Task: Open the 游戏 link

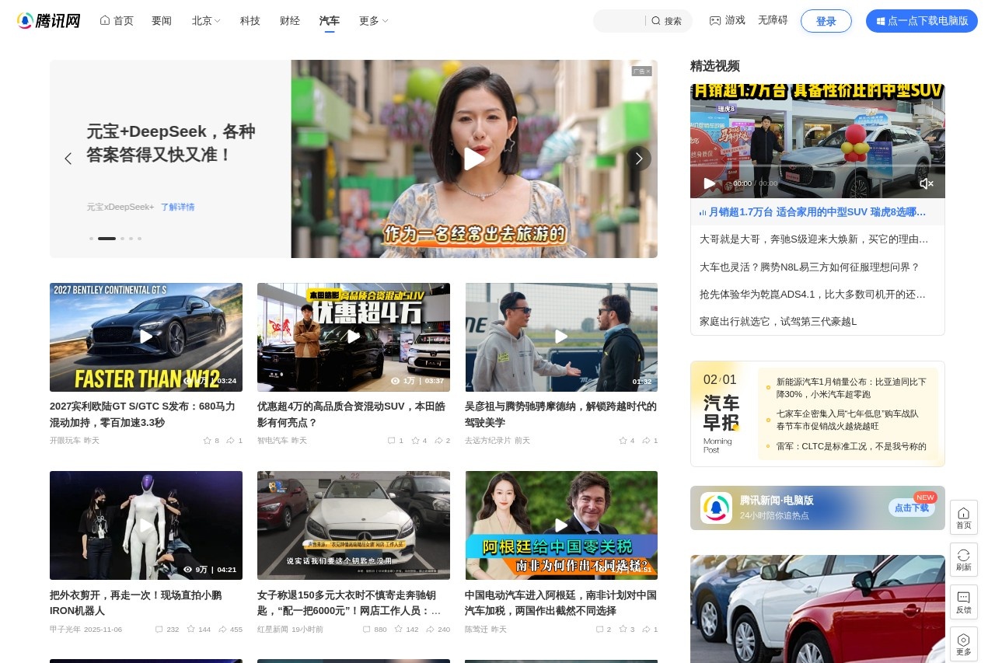Action: 727,20
